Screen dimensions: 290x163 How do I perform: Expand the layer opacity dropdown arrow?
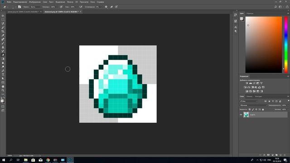(288, 105)
